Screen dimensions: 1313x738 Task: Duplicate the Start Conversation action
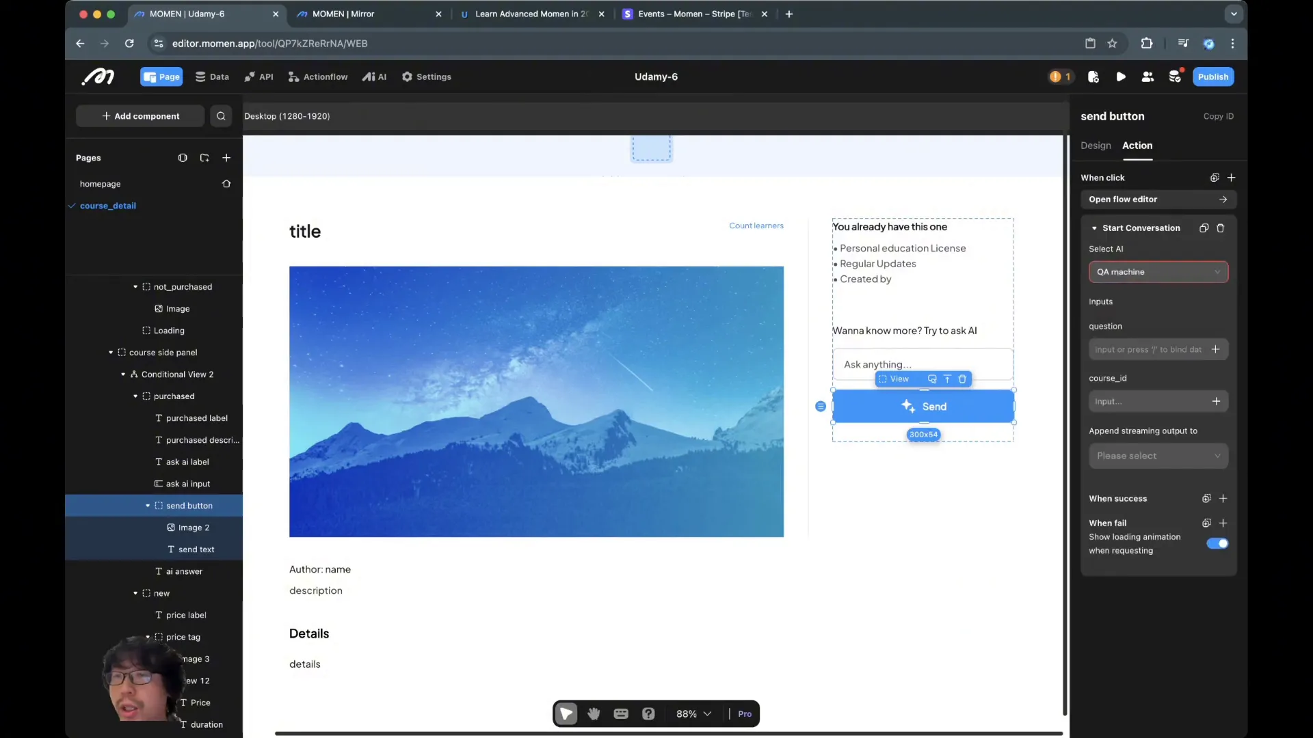(1204, 228)
